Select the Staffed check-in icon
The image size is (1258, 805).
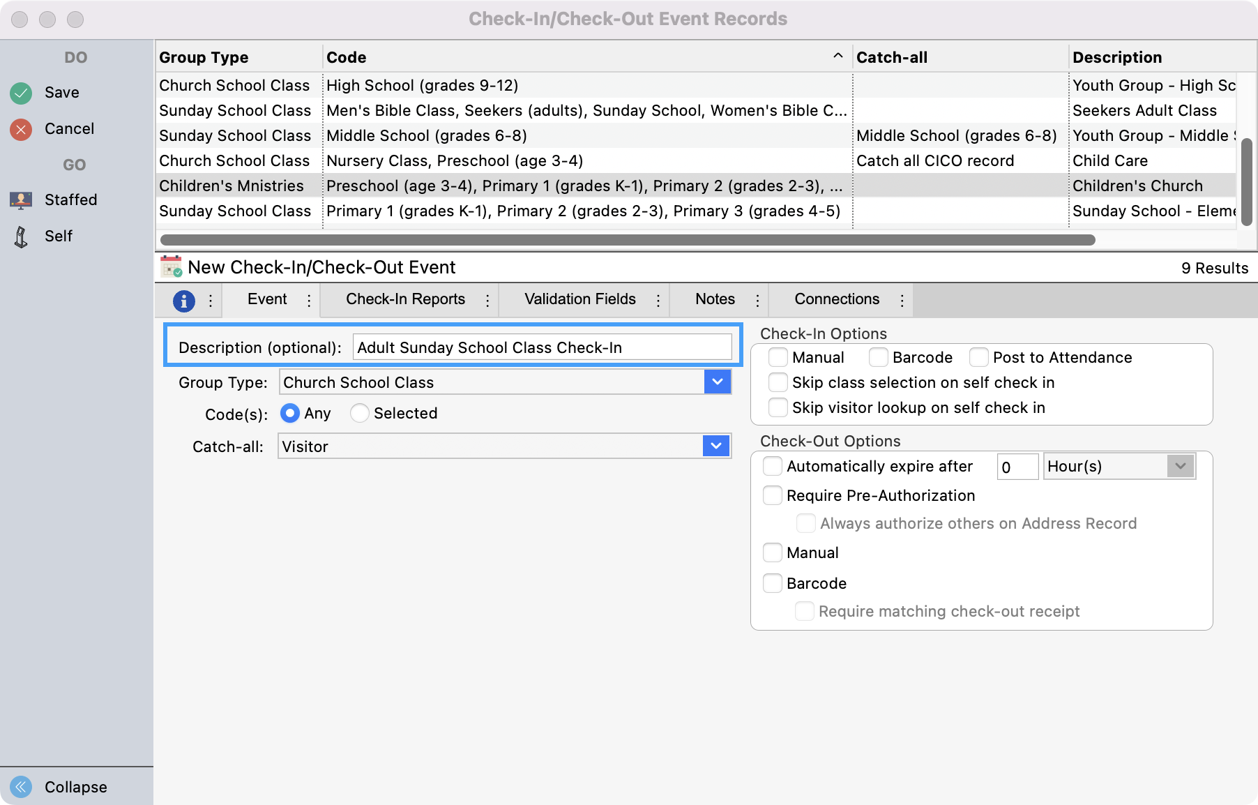(x=21, y=200)
